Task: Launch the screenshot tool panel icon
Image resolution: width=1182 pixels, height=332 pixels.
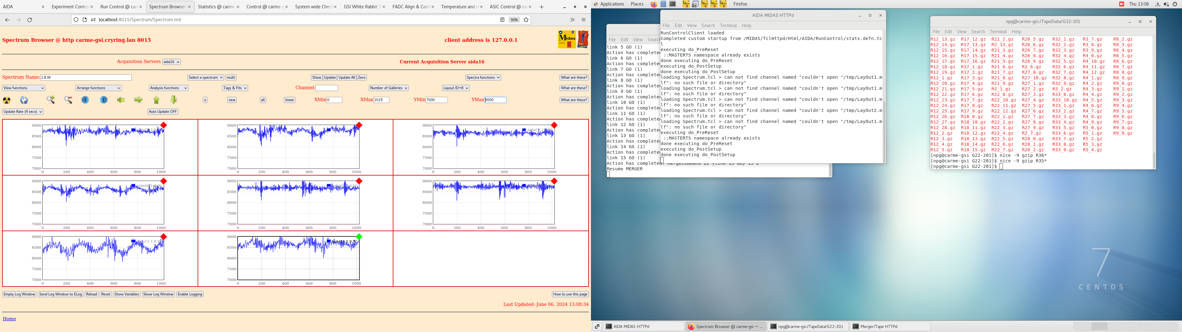Action: 696,4
